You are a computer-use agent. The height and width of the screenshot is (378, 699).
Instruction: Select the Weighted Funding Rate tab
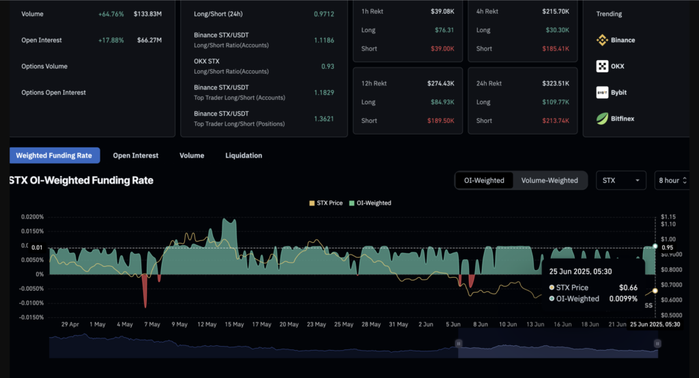pos(54,156)
